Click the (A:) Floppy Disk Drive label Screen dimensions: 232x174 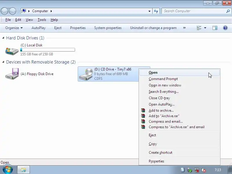pos(37,74)
